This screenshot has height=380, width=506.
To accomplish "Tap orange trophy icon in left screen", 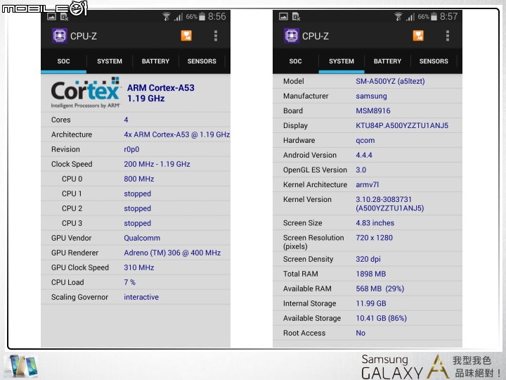I will click(x=186, y=36).
